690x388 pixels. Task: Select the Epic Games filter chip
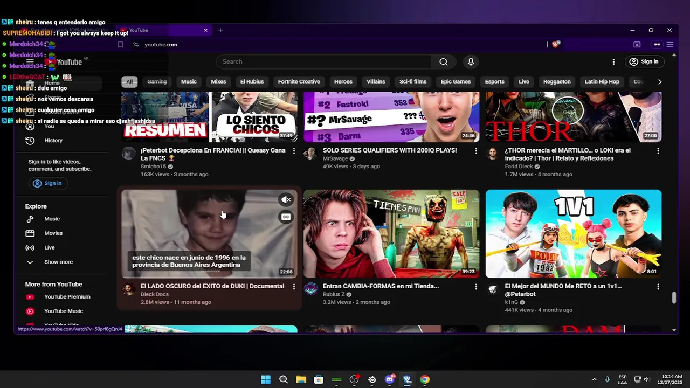pyautogui.click(x=456, y=81)
